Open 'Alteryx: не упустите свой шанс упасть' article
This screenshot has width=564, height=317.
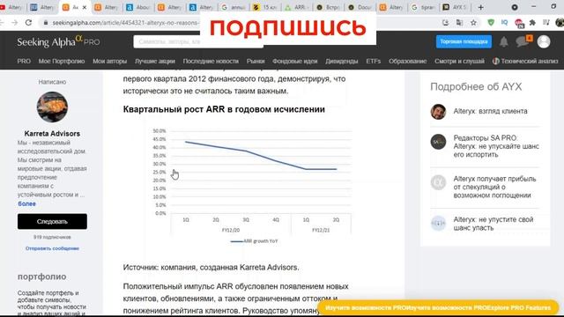tap(493, 224)
